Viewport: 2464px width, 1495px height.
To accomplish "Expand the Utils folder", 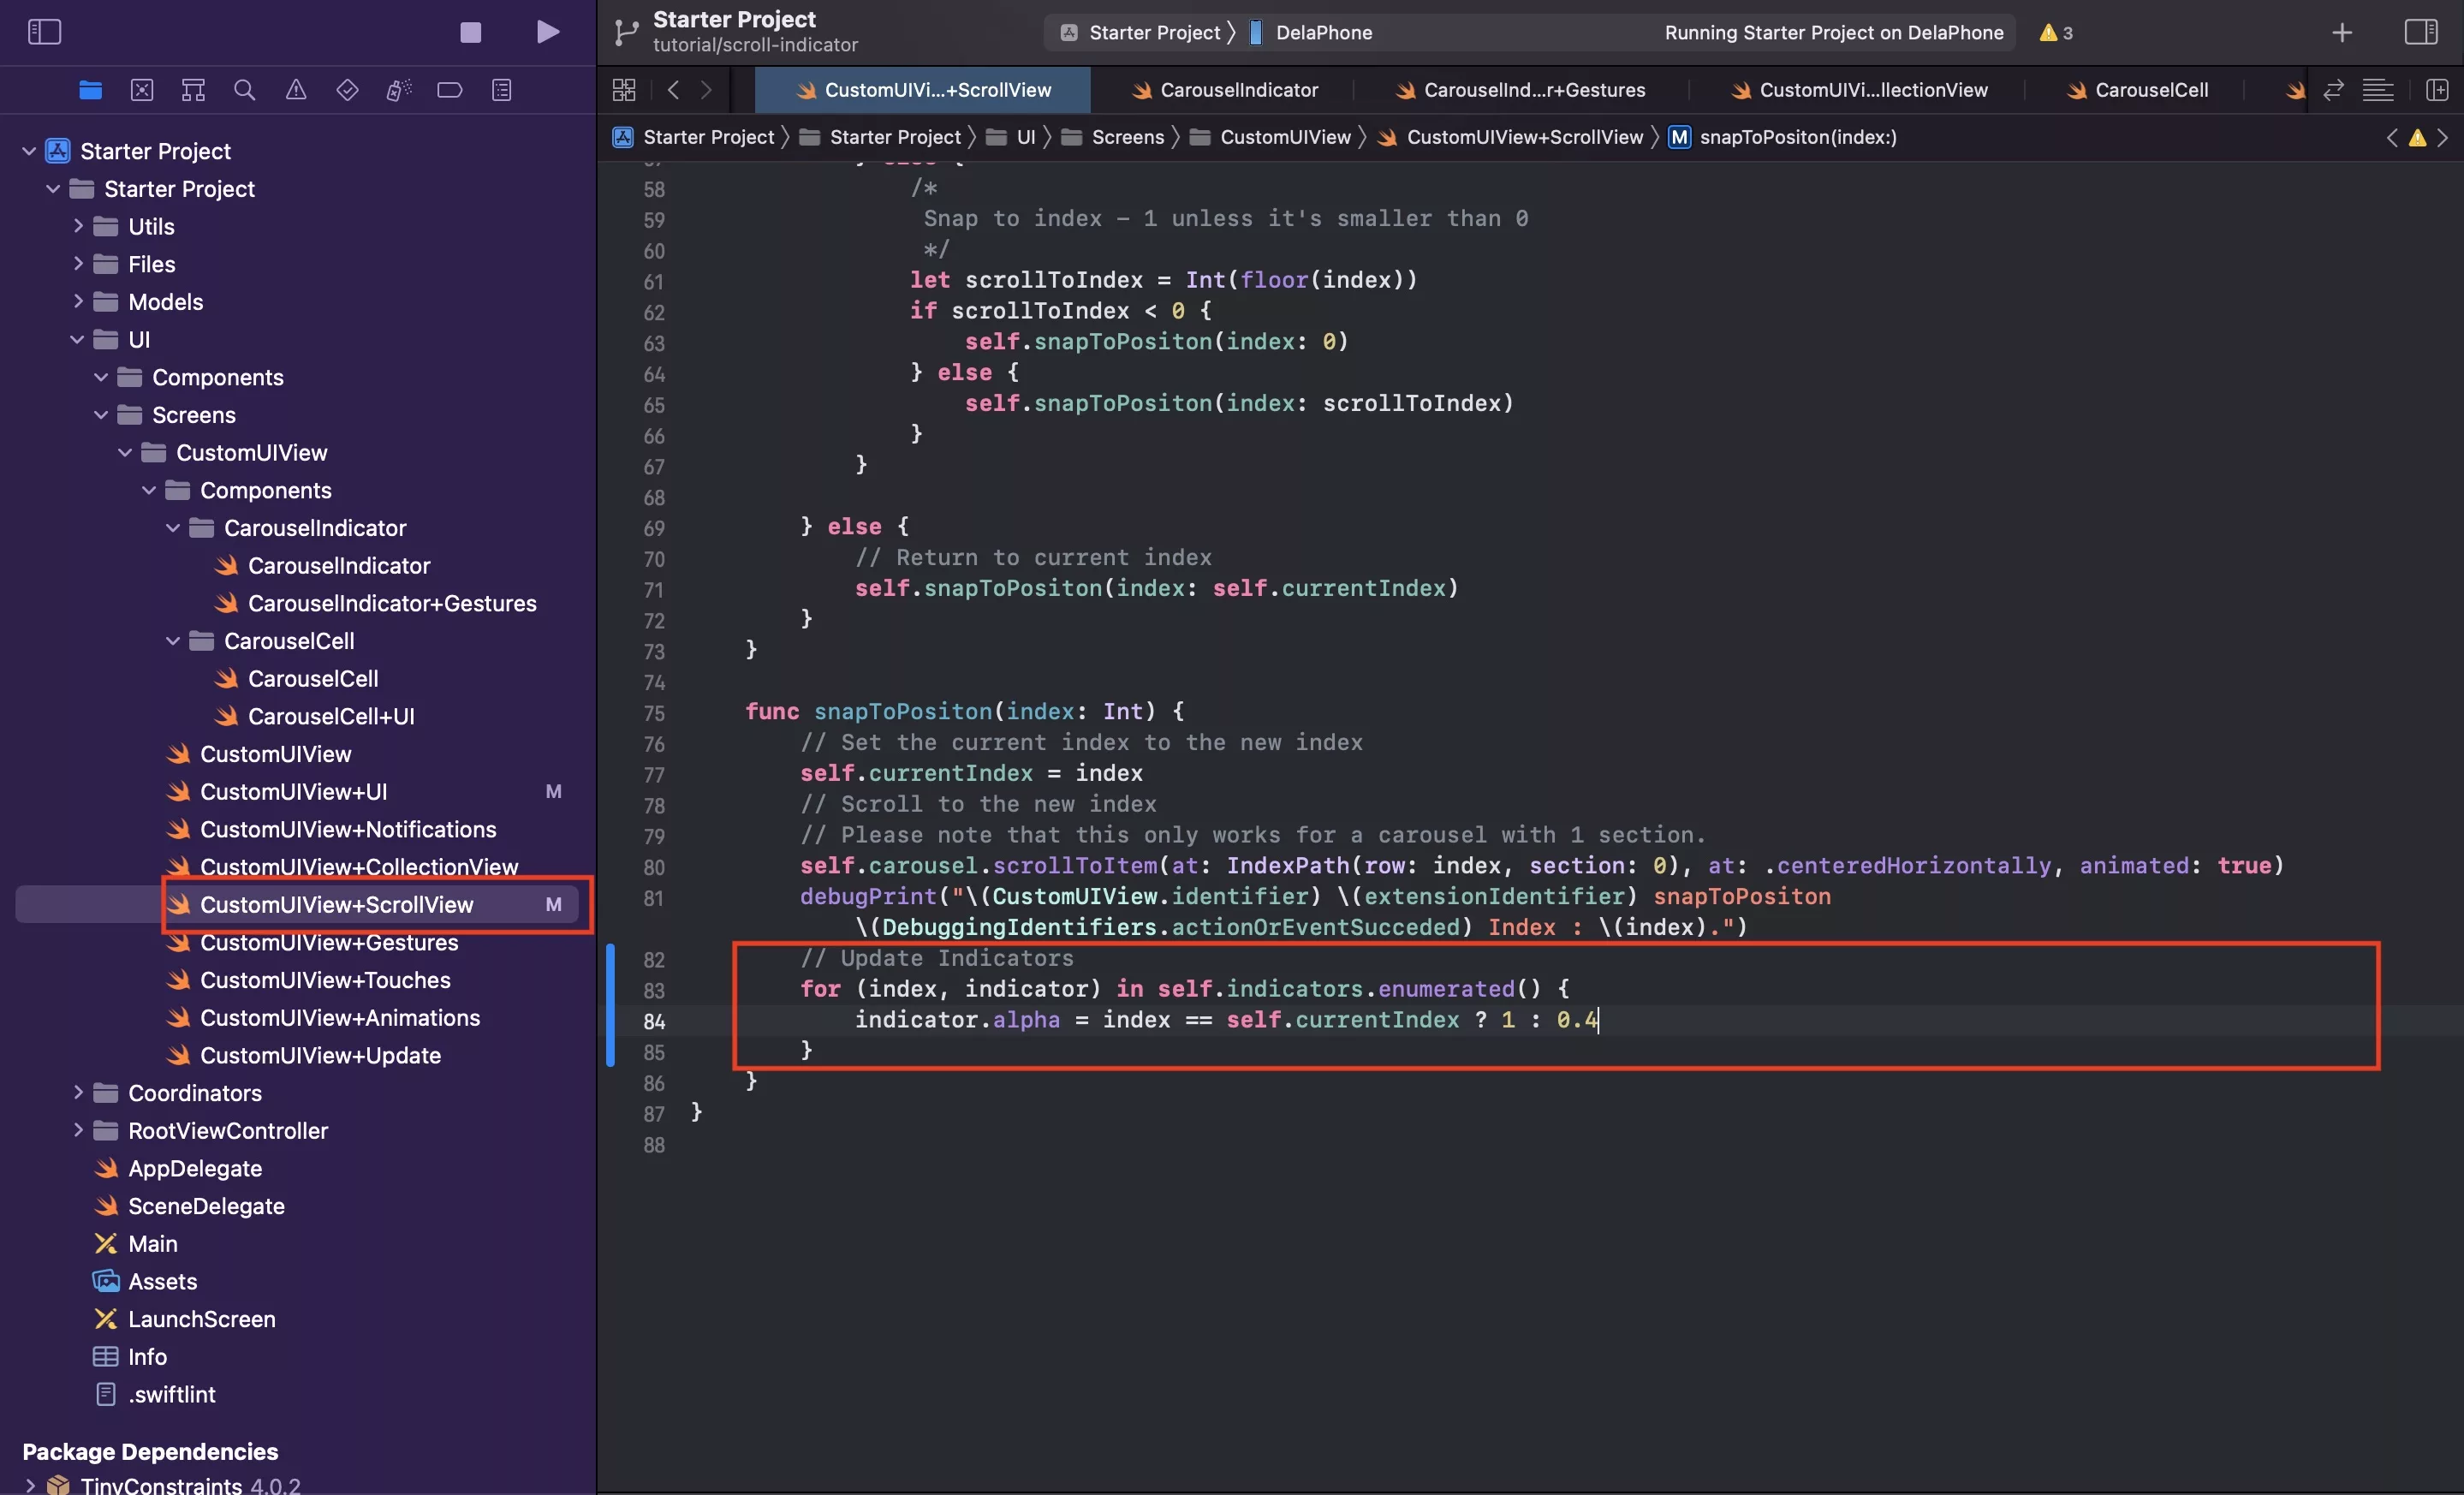I will [78, 226].
